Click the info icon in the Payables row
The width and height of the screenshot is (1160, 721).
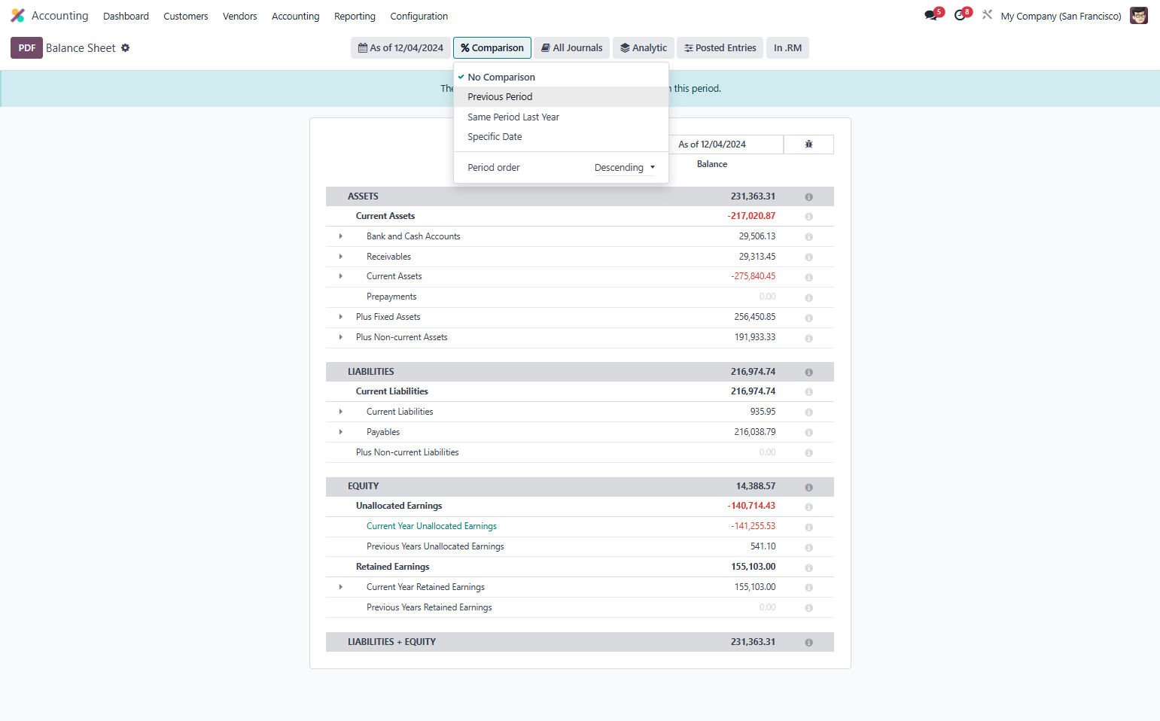808,433
